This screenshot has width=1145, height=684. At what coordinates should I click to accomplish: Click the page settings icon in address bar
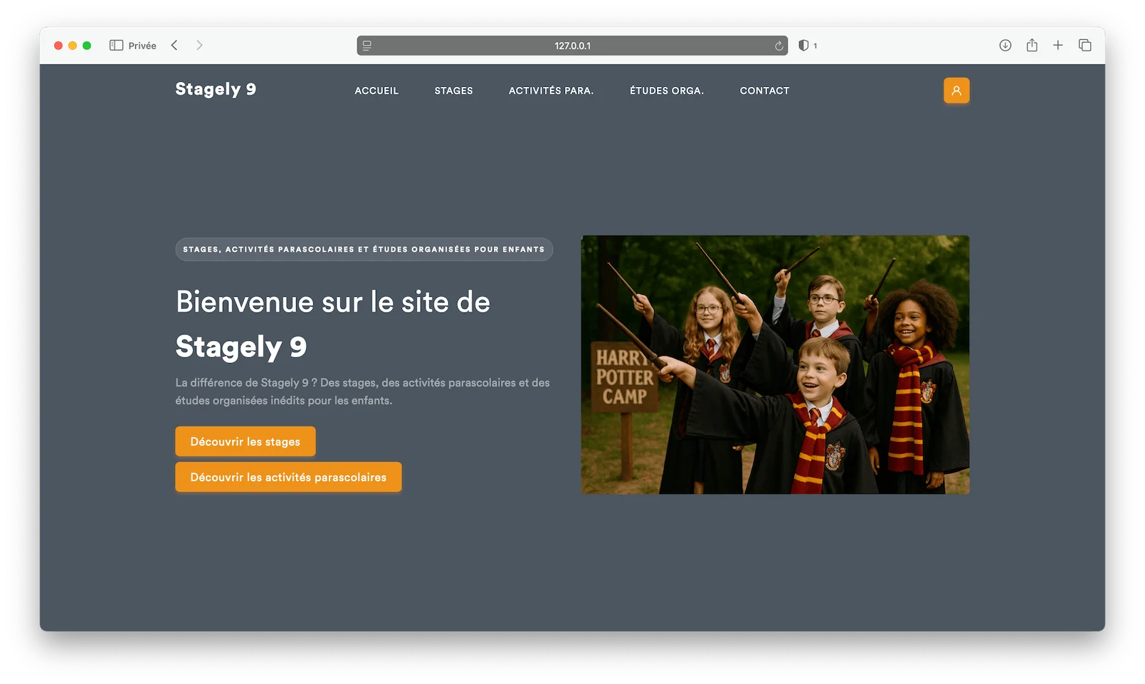pos(367,46)
